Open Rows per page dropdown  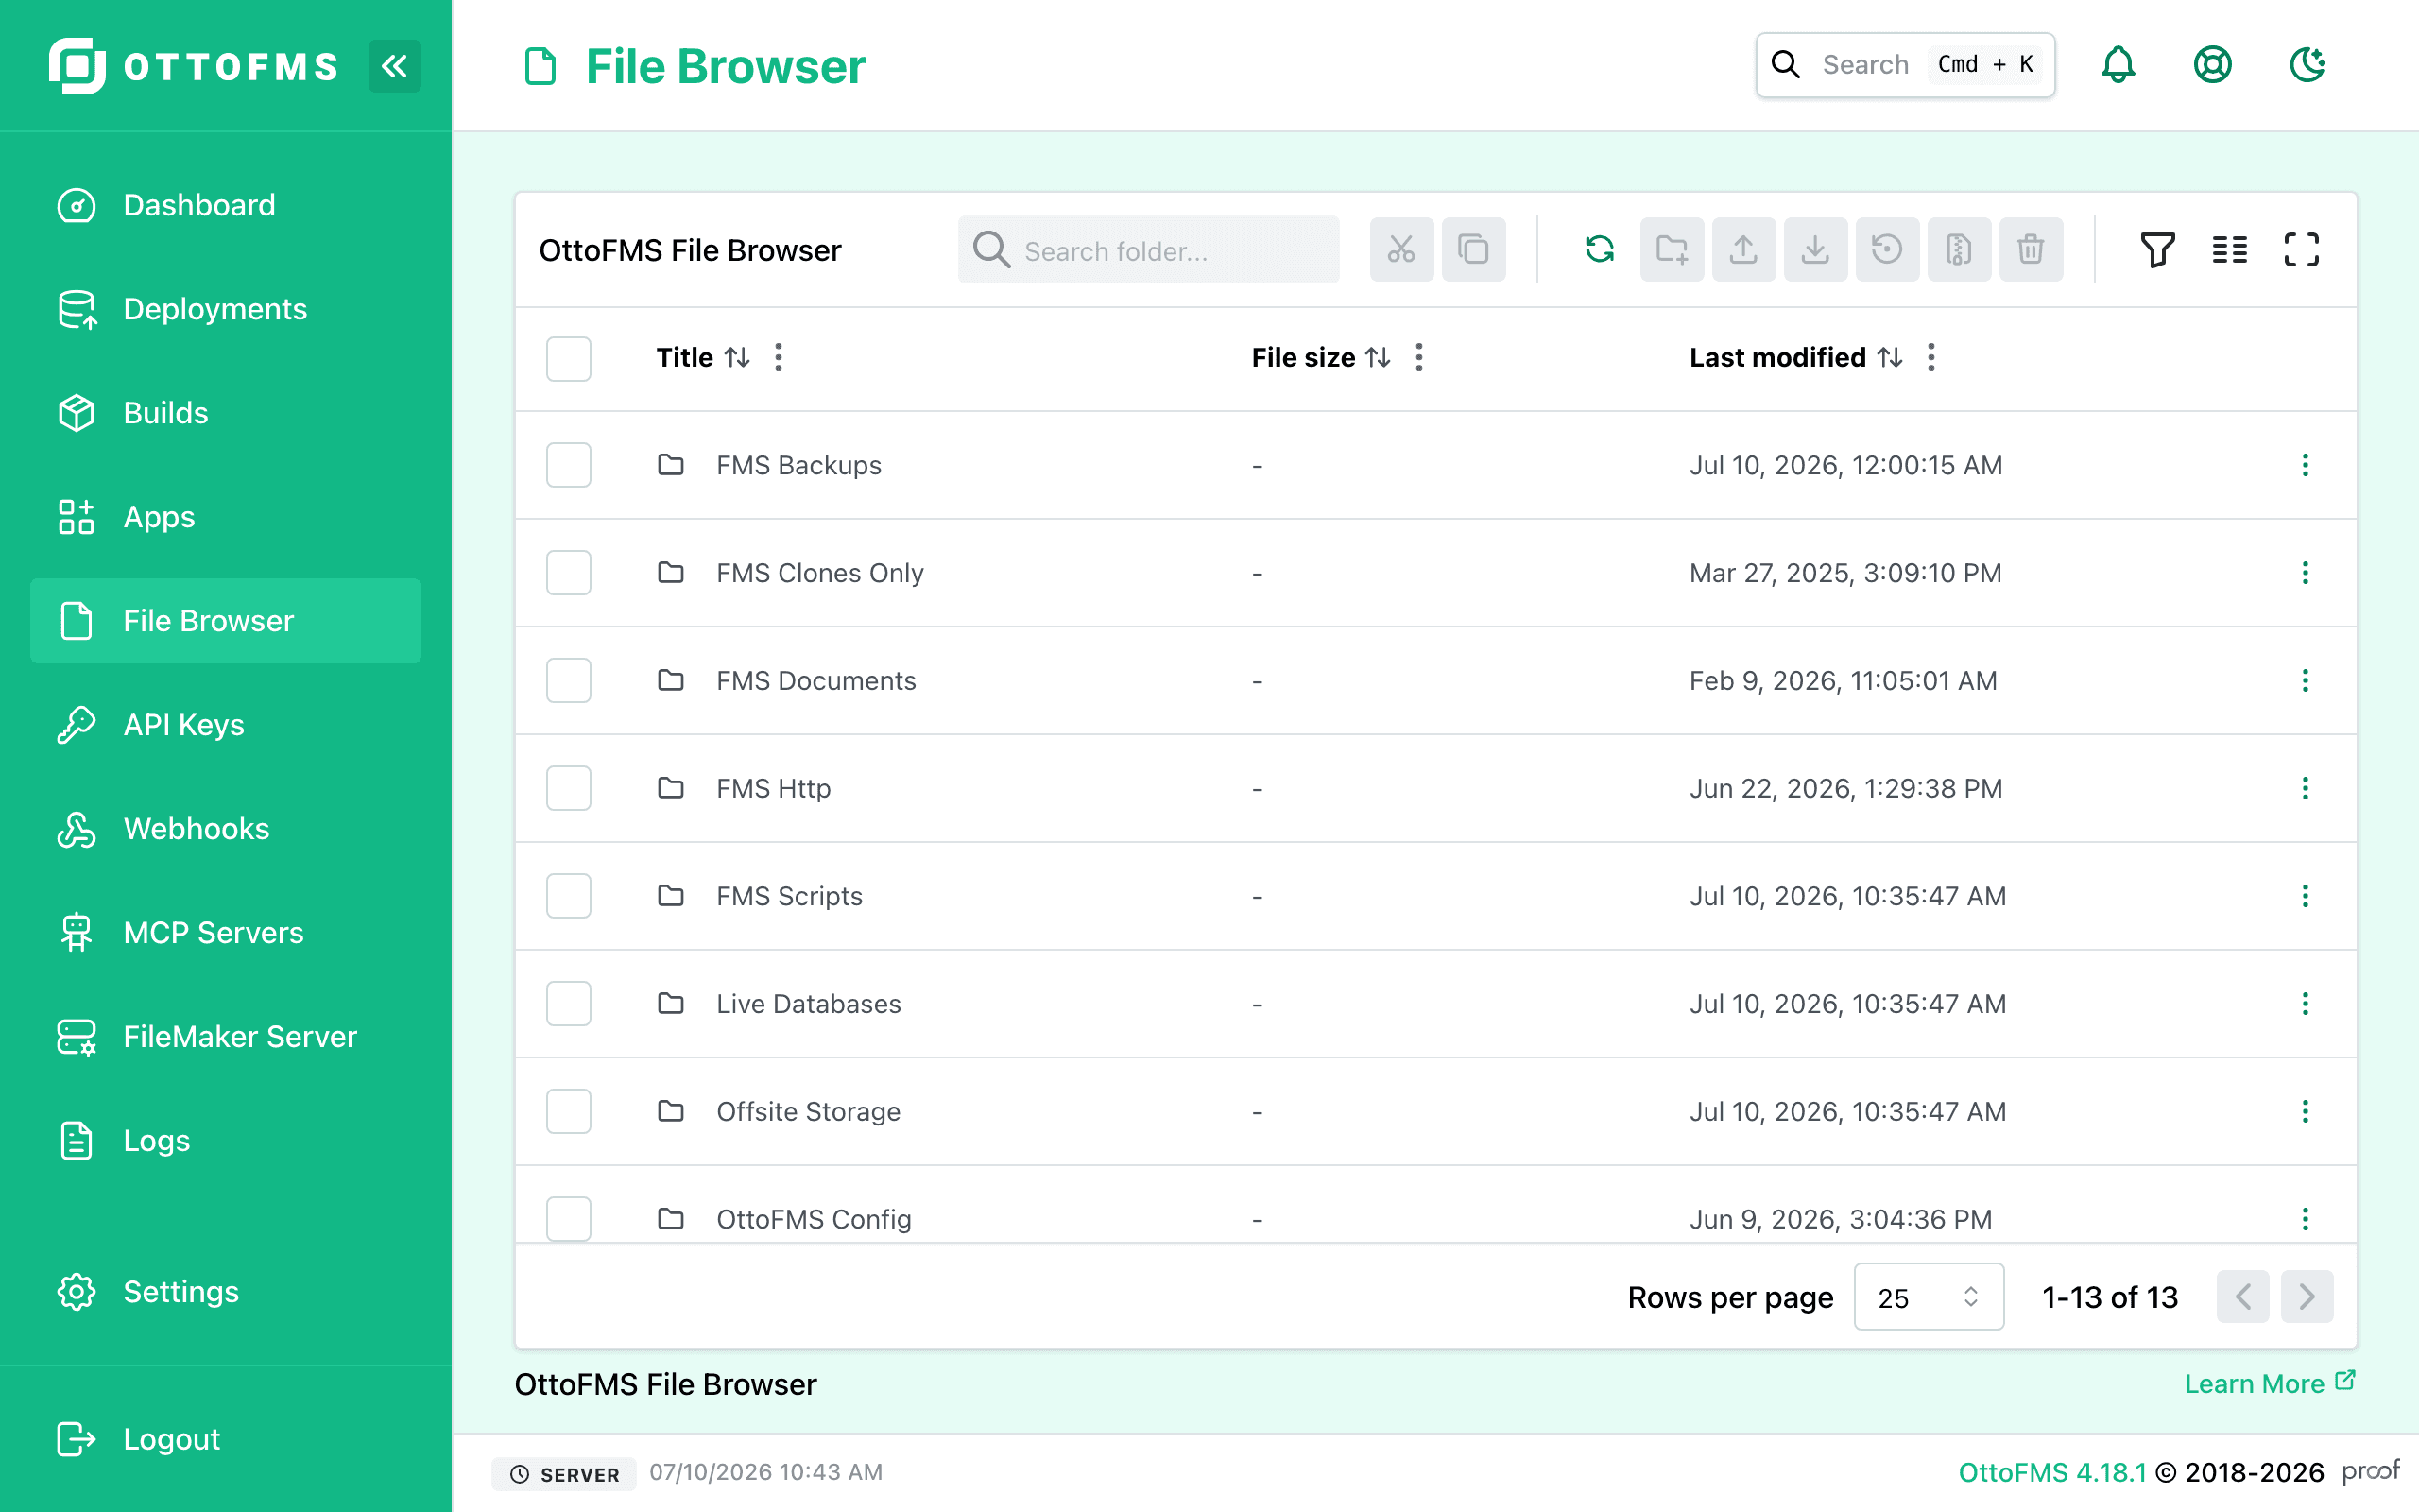(1929, 1297)
